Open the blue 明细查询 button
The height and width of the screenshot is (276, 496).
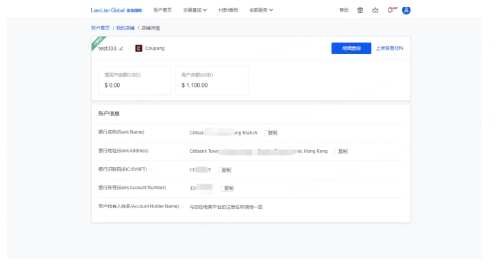[351, 49]
